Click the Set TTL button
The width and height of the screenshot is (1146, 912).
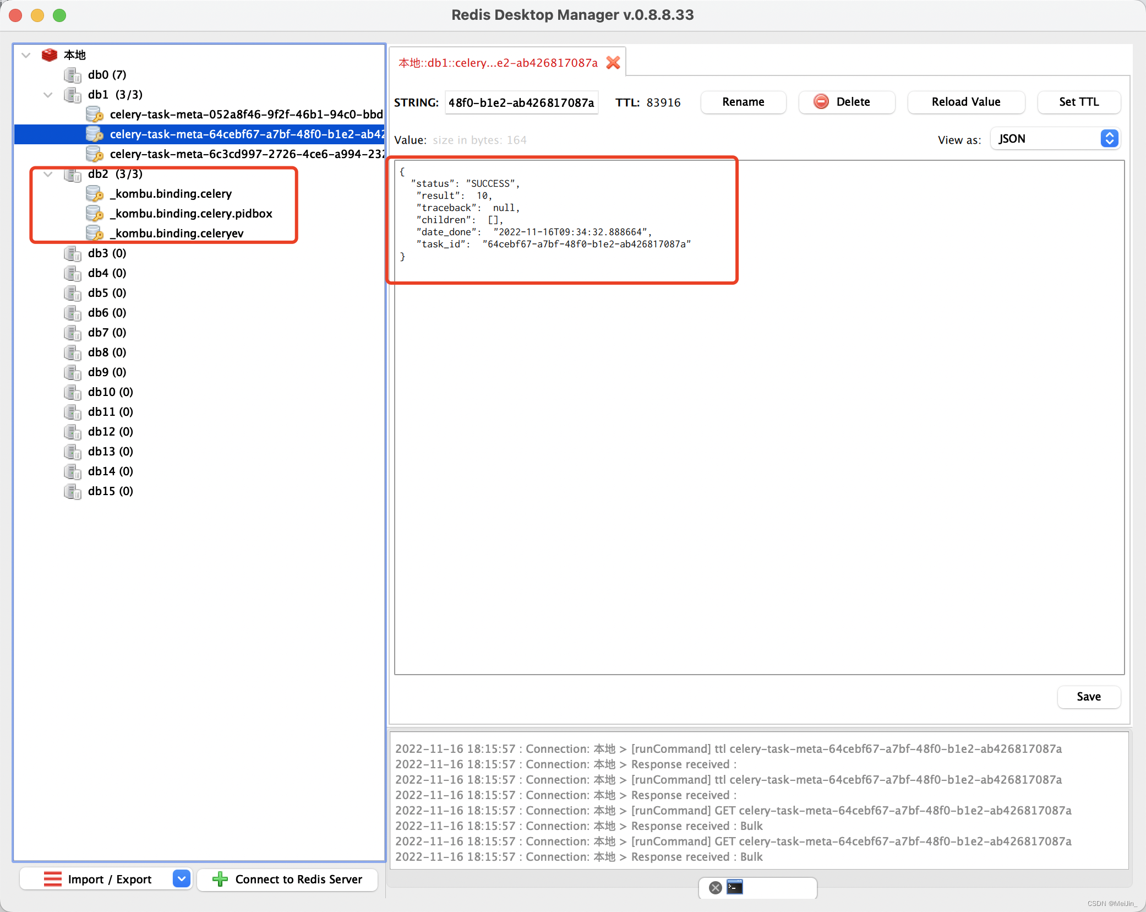pos(1079,102)
